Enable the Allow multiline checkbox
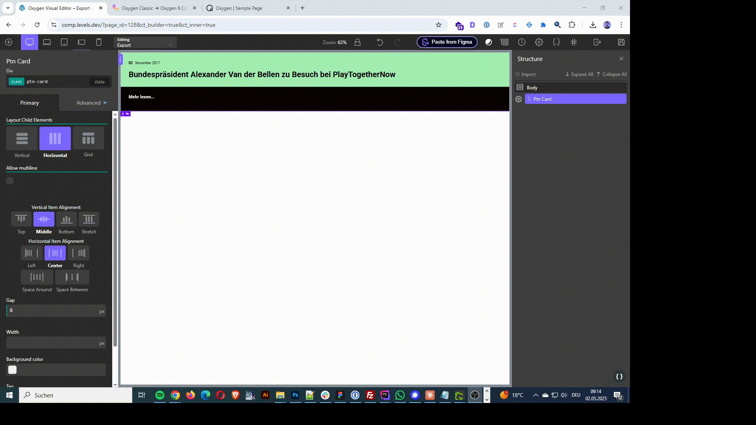 pos(10,181)
